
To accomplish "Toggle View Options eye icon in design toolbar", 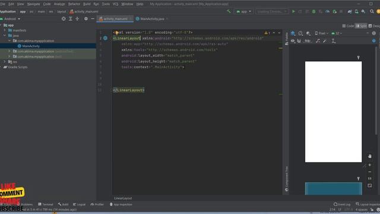I will [x=293, y=41].
